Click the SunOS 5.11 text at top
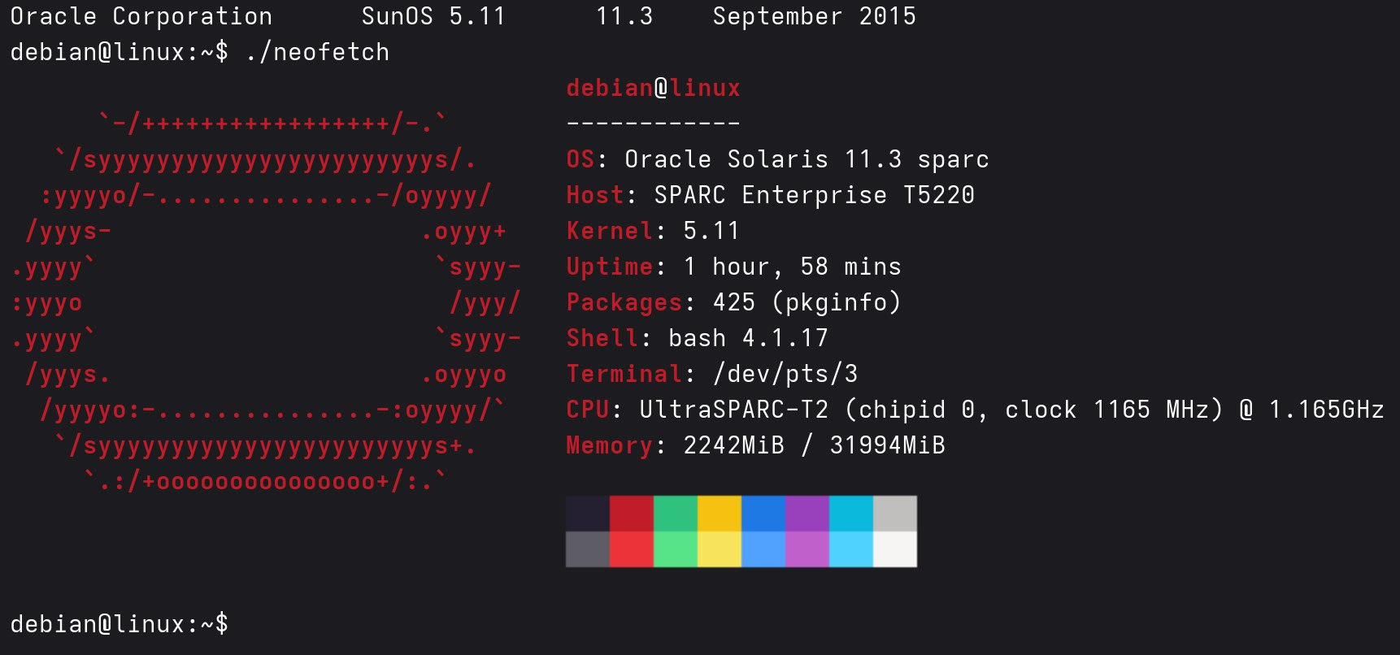This screenshot has width=1400, height=655. 433,16
